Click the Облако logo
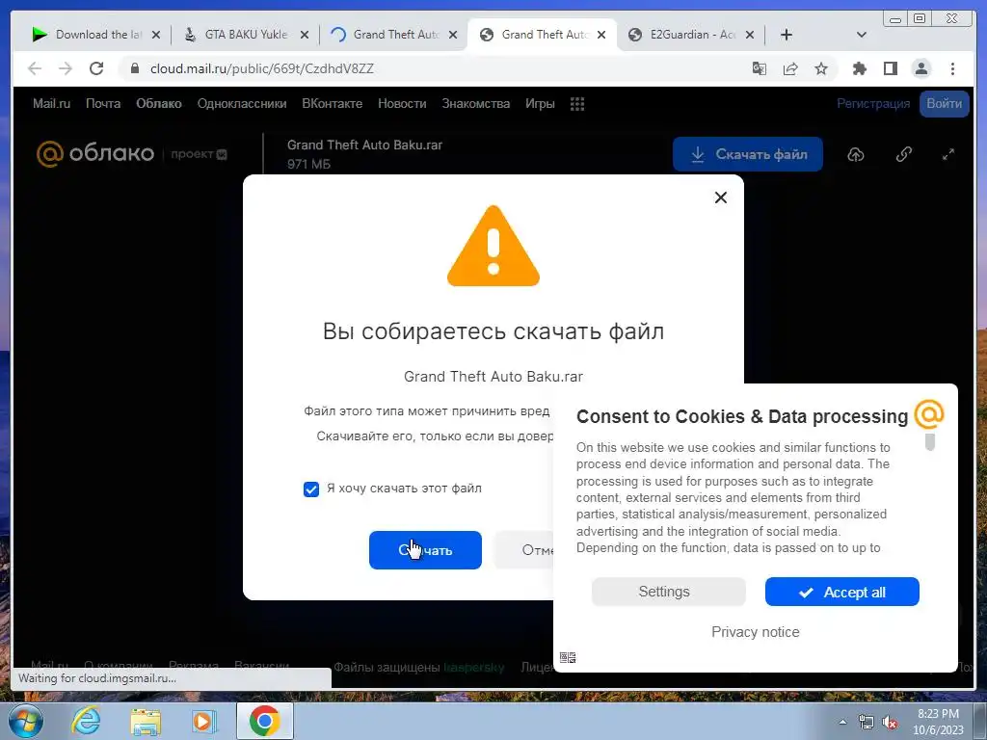Image resolution: width=987 pixels, height=740 pixels. (x=95, y=153)
